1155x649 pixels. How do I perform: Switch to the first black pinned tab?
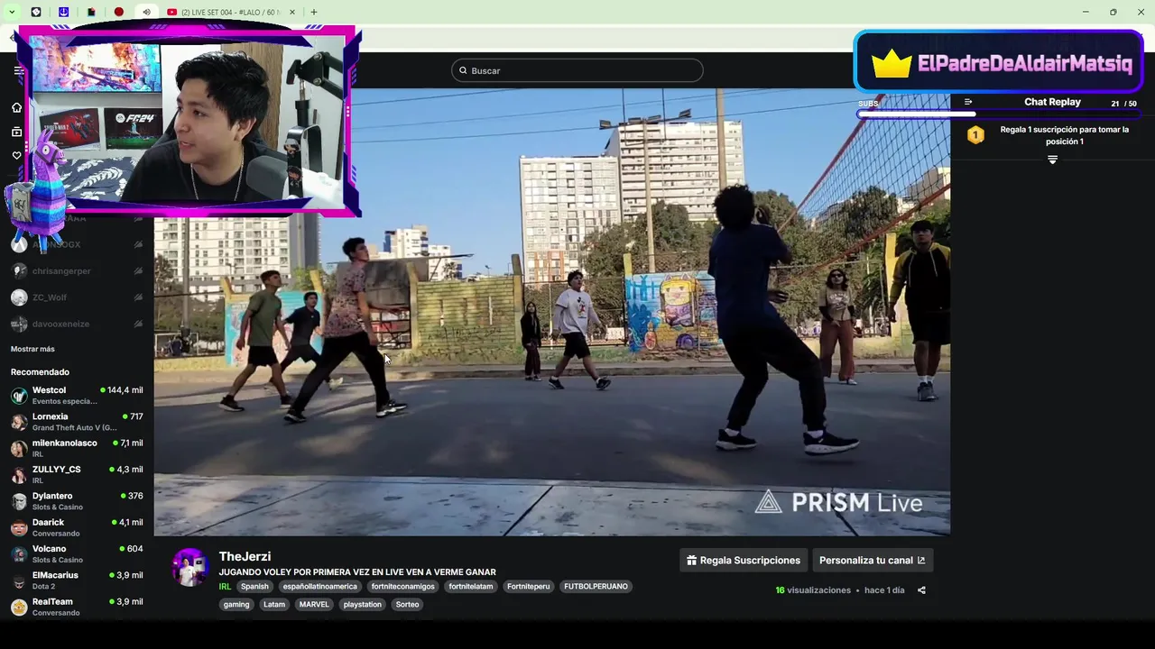(36, 12)
